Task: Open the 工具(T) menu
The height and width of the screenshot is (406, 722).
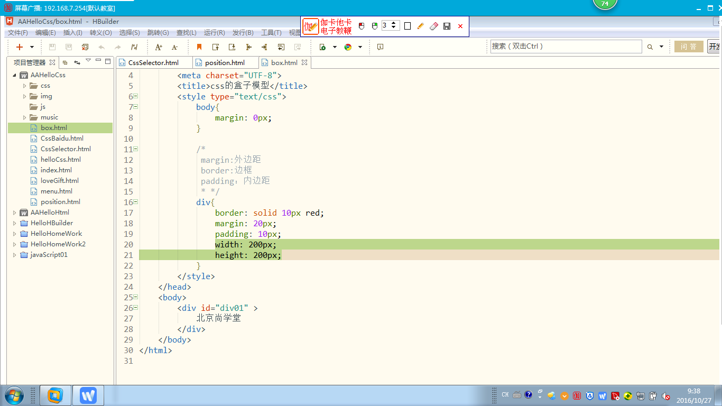Action: [x=271, y=33]
